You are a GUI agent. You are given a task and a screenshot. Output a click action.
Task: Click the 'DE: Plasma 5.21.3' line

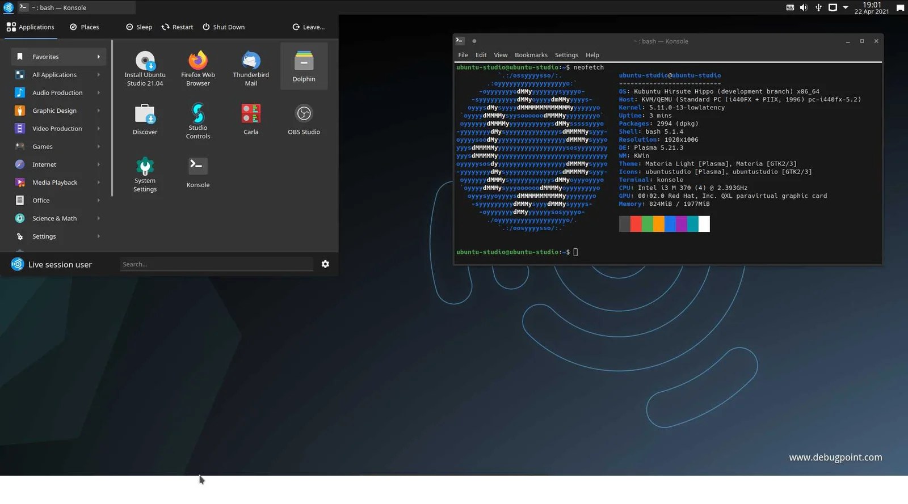651,147
